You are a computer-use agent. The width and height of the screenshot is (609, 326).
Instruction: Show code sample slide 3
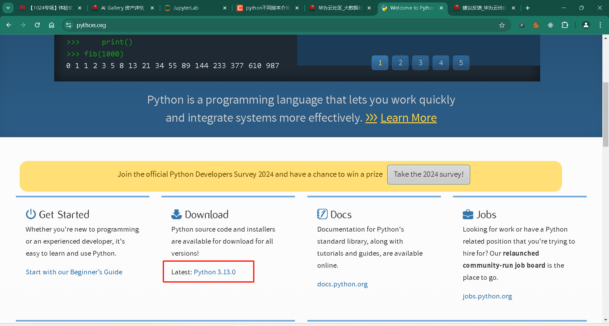pyautogui.click(x=421, y=63)
